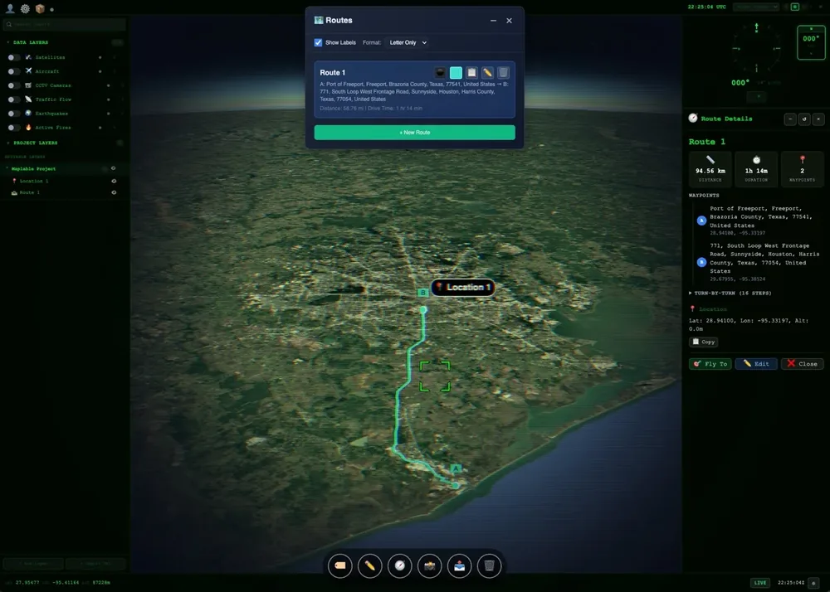Click the Aircraft airplane icon
The width and height of the screenshot is (830, 592).
[28, 70]
